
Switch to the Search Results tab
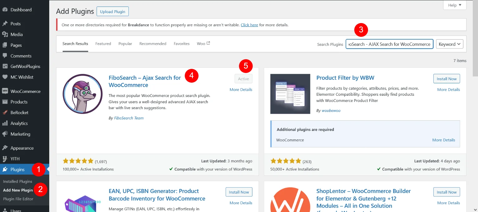tap(75, 44)
